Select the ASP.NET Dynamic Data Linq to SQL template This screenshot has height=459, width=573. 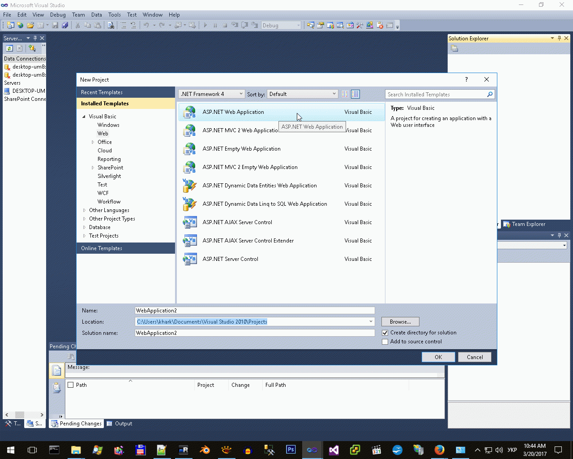point(281,204)
